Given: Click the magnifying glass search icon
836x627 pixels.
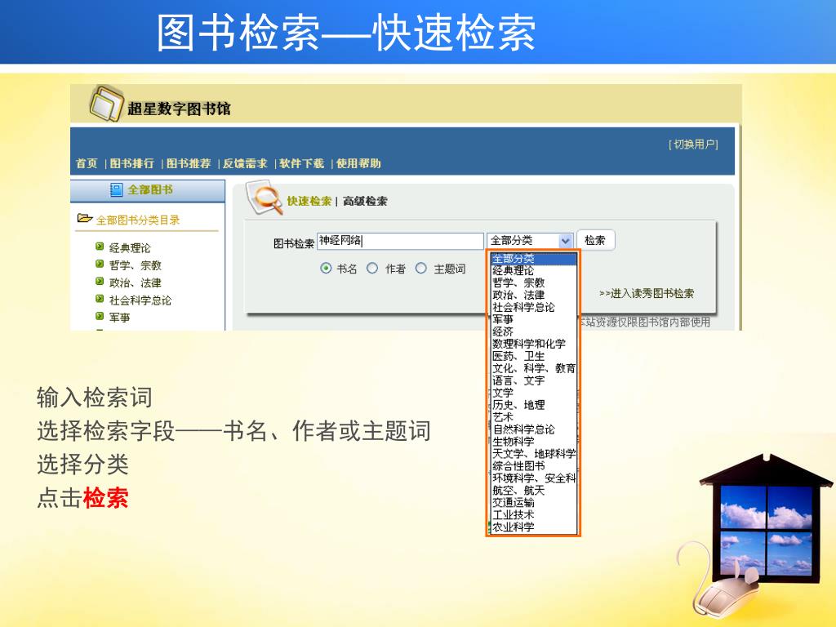Looking at the screenshot, I should [x=265, y=198].
